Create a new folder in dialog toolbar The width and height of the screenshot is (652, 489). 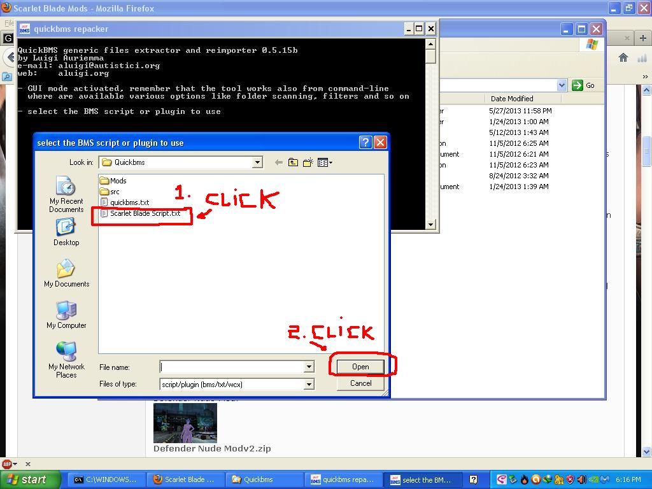[x=308, y=162]
